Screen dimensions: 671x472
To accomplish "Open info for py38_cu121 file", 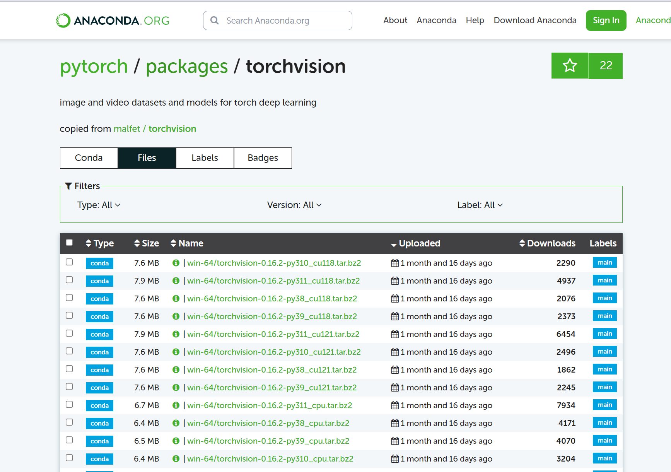I will [176, 370].
